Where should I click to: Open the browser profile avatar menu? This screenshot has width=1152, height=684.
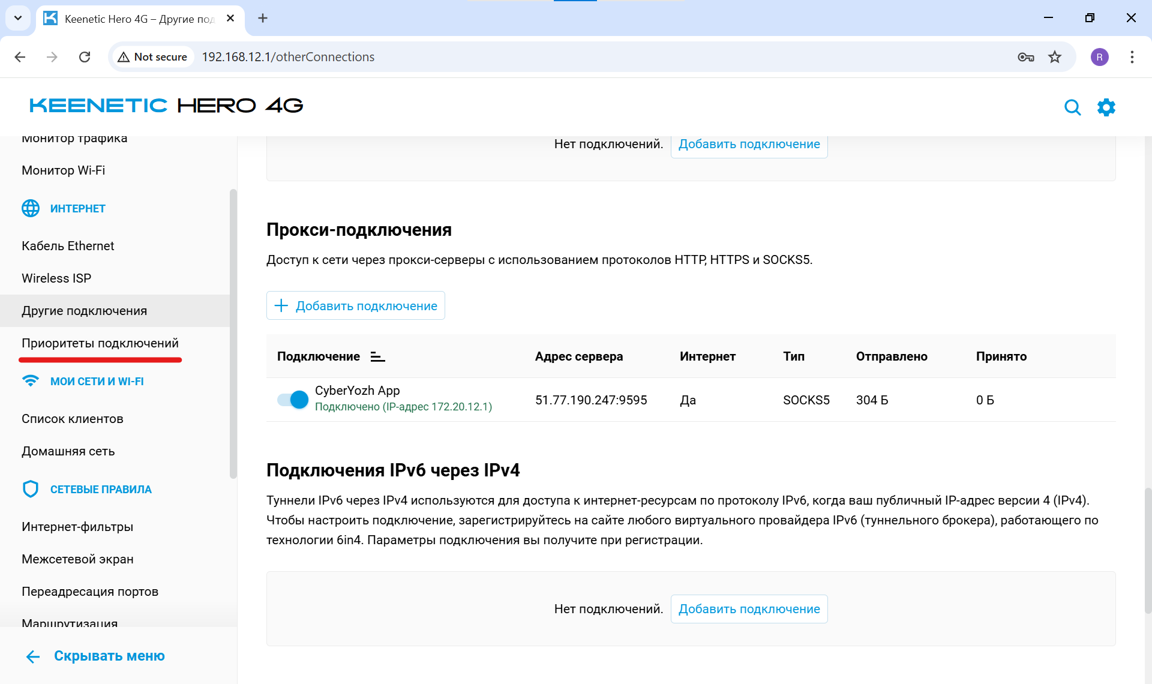1100,57
